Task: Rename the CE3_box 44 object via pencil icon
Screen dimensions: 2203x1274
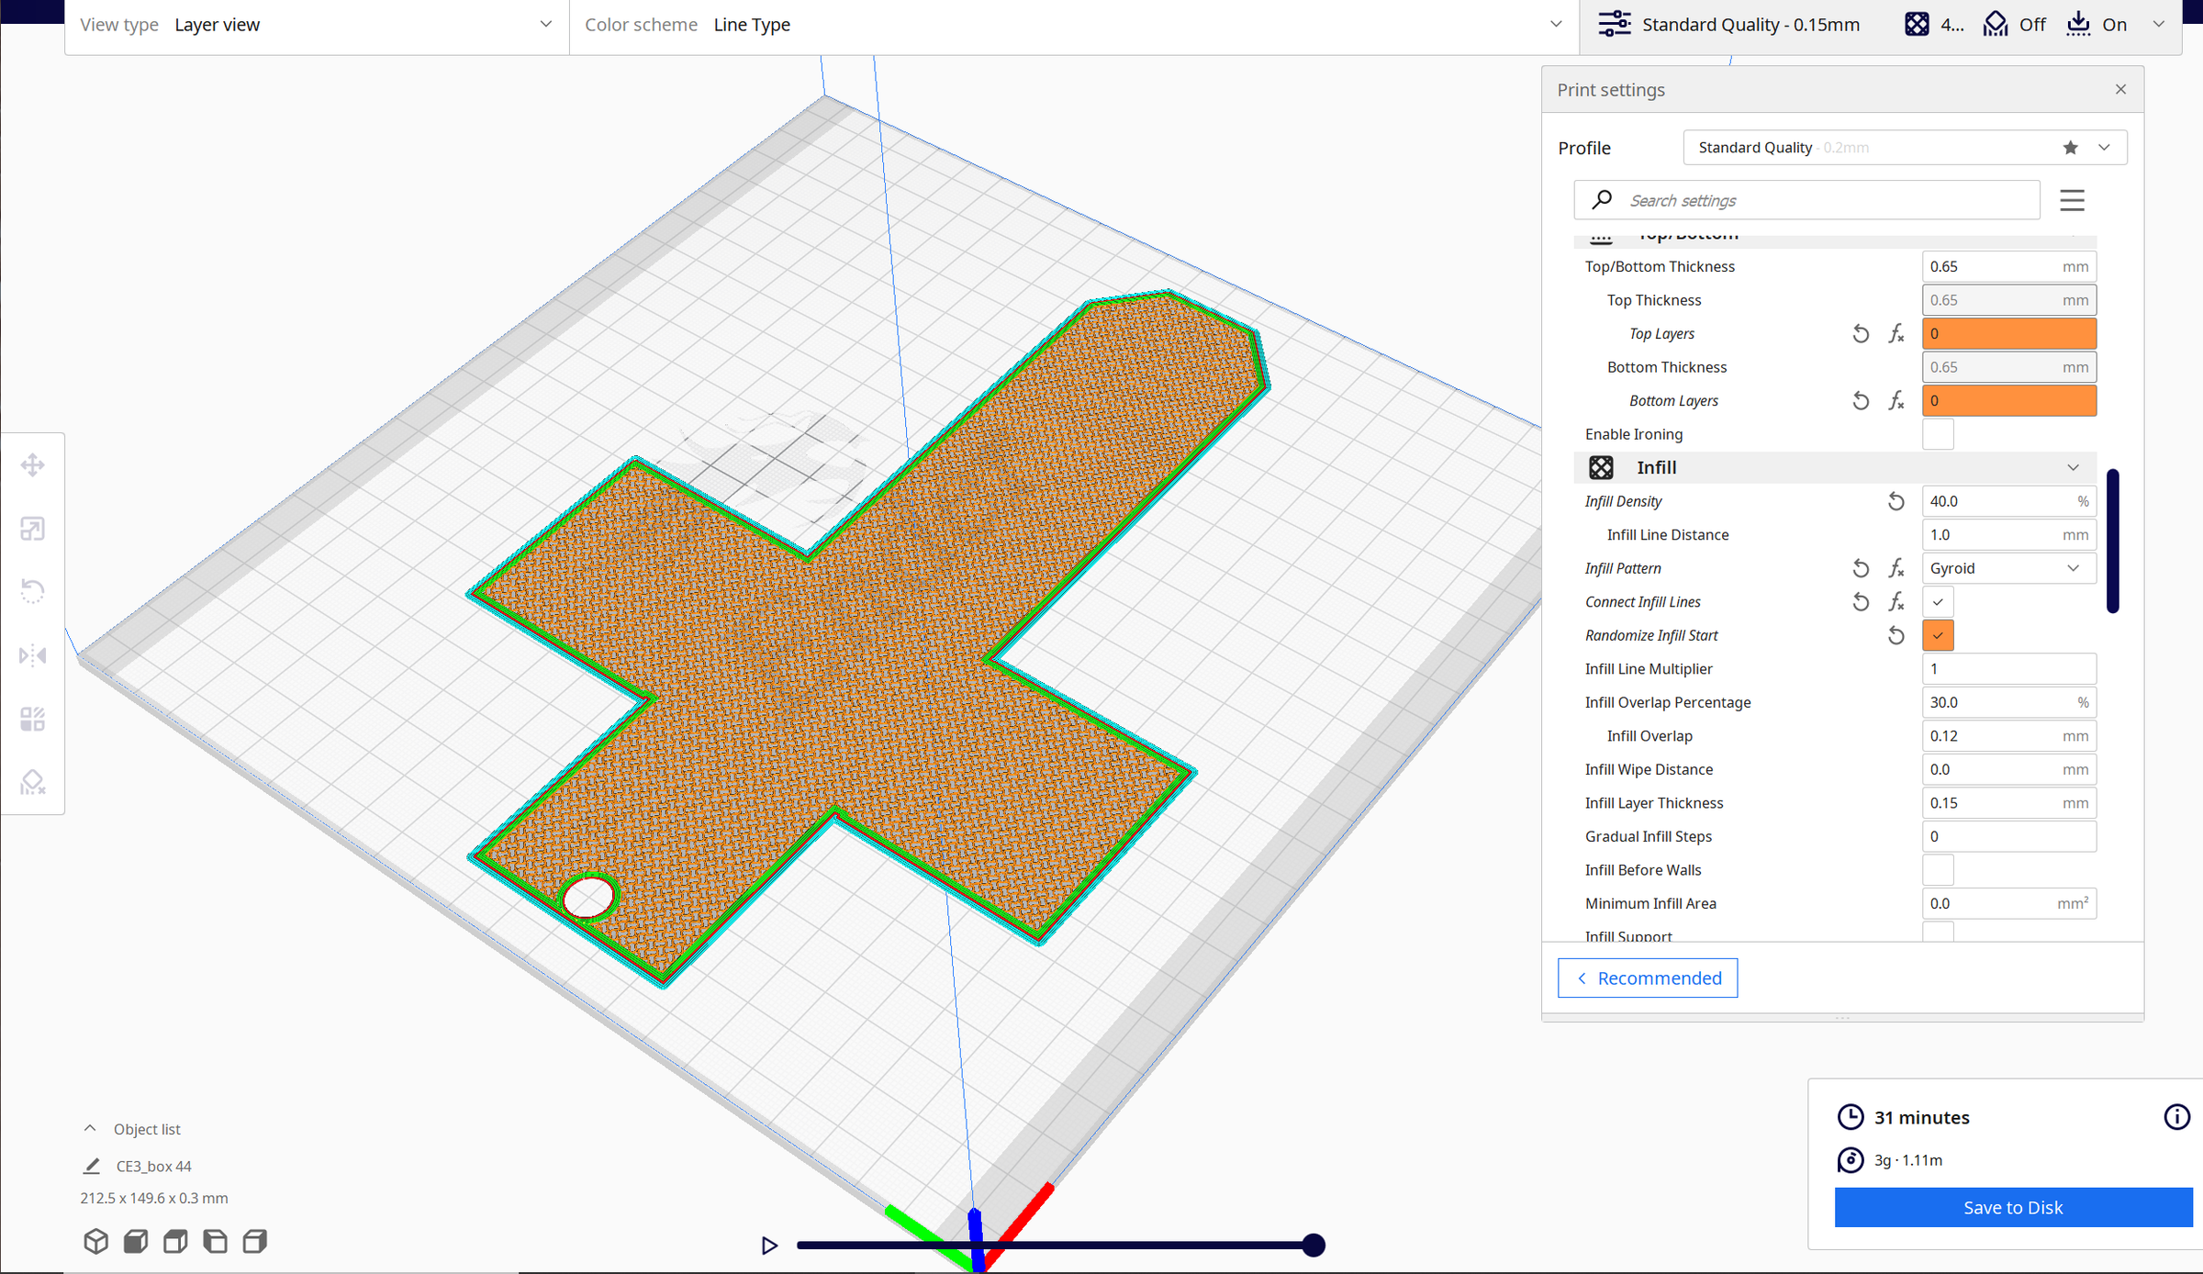Action: (x=91, y=1165)
